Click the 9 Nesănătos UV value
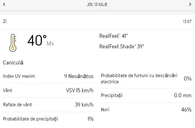This screenshot has height=128, width=195. (x=79, y=76)
